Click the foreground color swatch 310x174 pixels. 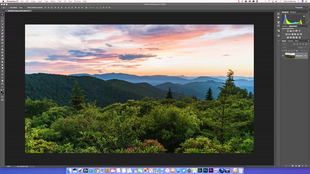coord(2,92)
